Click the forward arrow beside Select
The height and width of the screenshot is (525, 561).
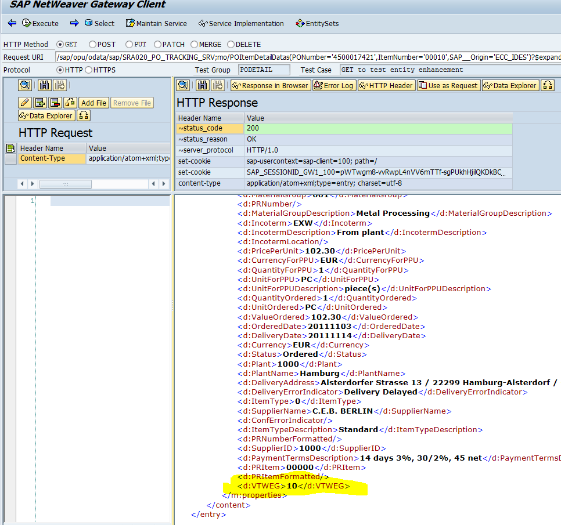(x=74, y=23)
